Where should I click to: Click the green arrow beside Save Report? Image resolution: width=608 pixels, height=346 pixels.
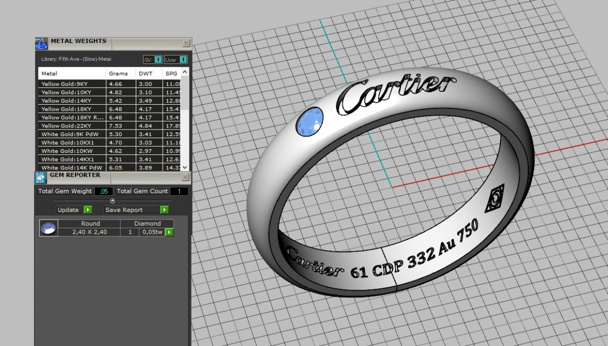click(164, 209)
